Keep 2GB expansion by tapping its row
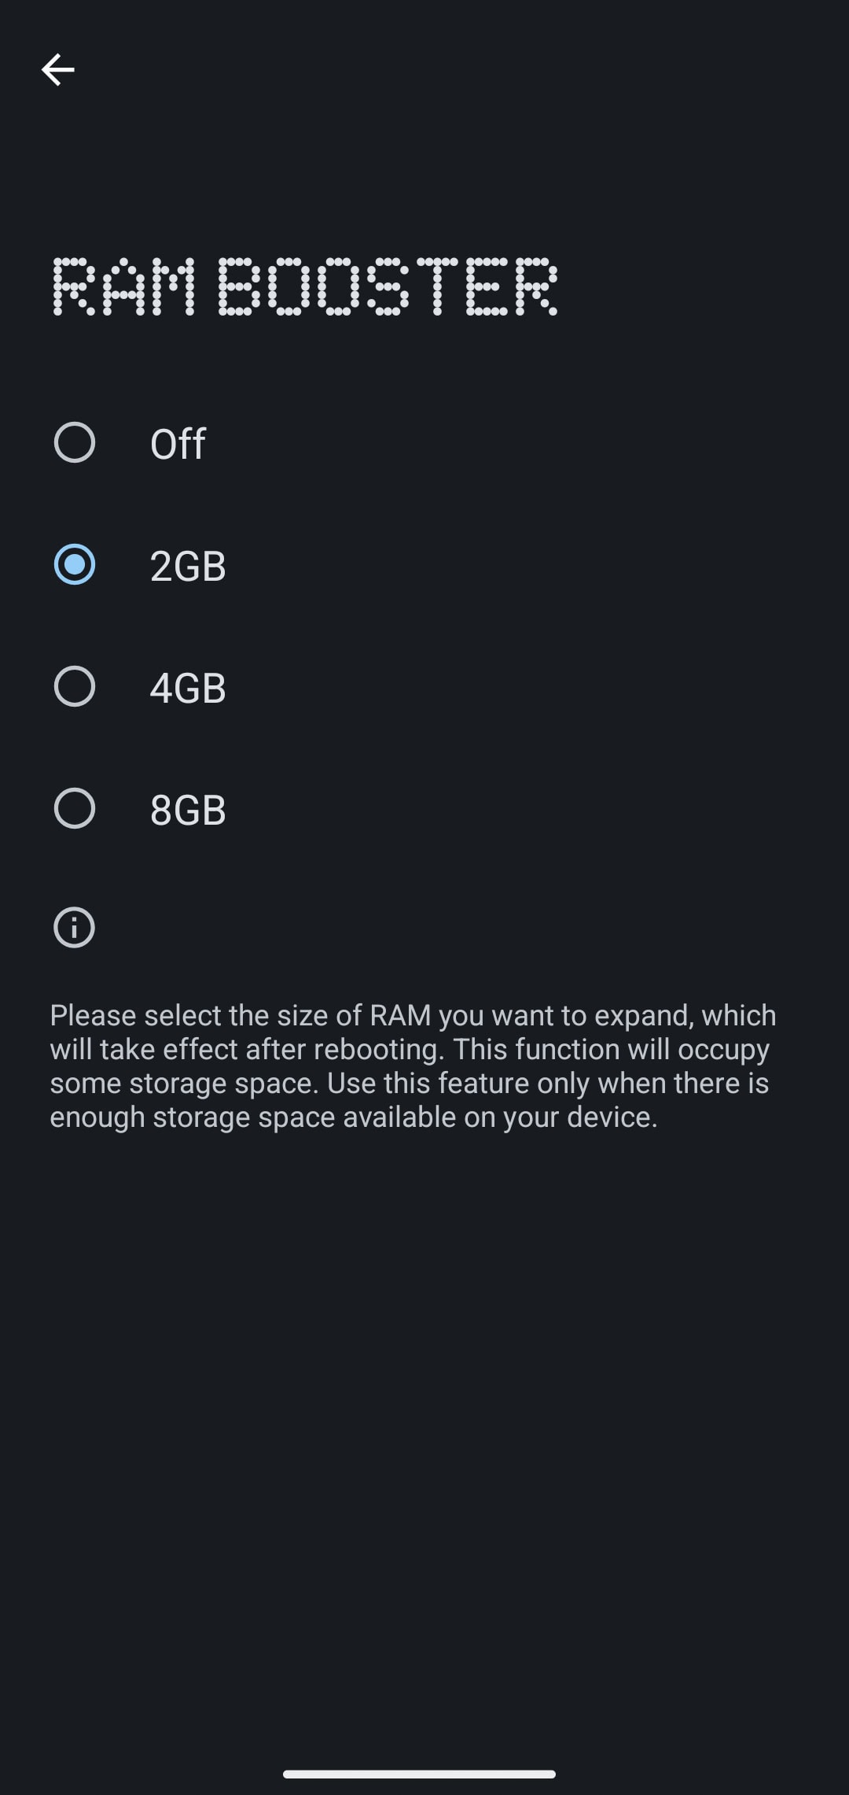The height and width of the screenshot is (1795, 849). [x=424, y=564]
